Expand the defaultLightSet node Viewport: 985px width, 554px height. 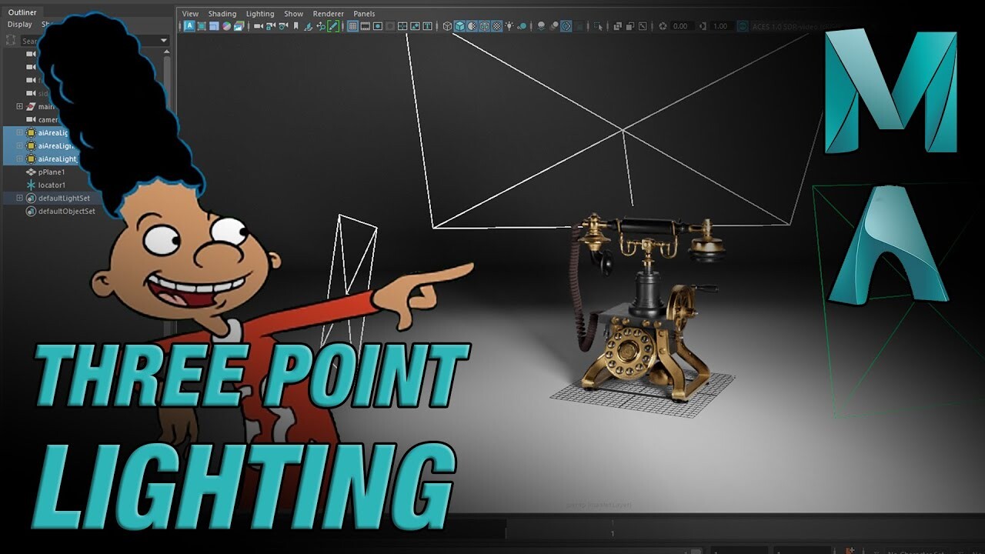[20, 198]
